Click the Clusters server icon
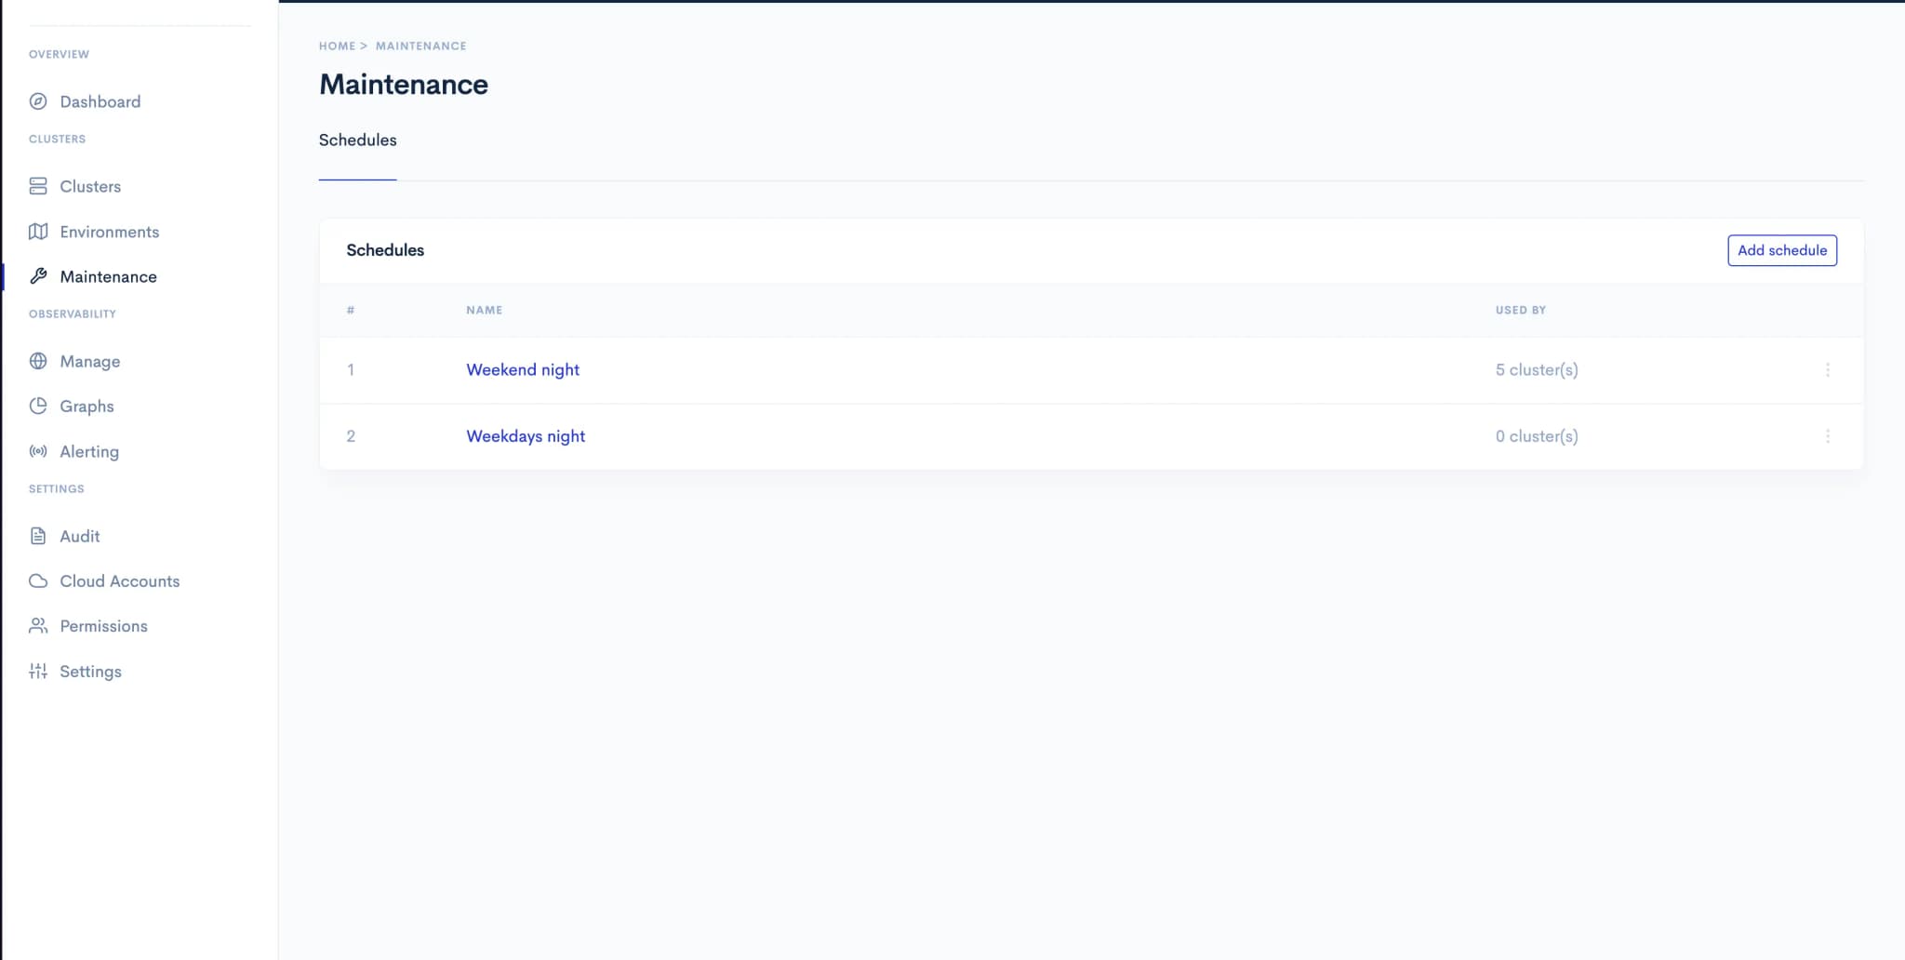 (38, 186)
